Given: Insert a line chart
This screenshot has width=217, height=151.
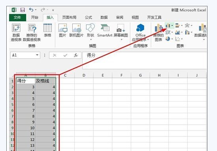Looking at the screenshot, I should pos(168,32).
